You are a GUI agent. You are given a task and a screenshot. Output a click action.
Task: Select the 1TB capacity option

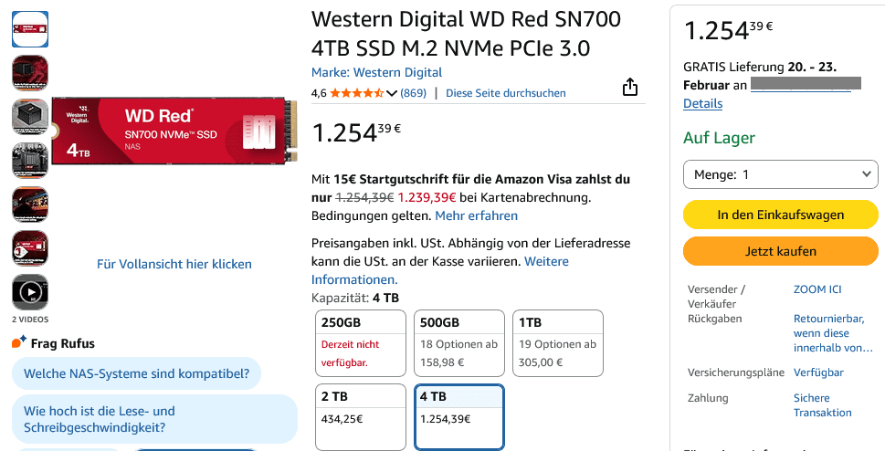(557, 343)
